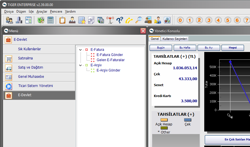The image size is (250, 147).
Task: Click the Satış ve Dağıtım truck icon
Action: tap(9, 68)
